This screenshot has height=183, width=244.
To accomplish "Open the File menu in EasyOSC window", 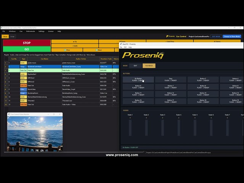I will tap(121, 47).
